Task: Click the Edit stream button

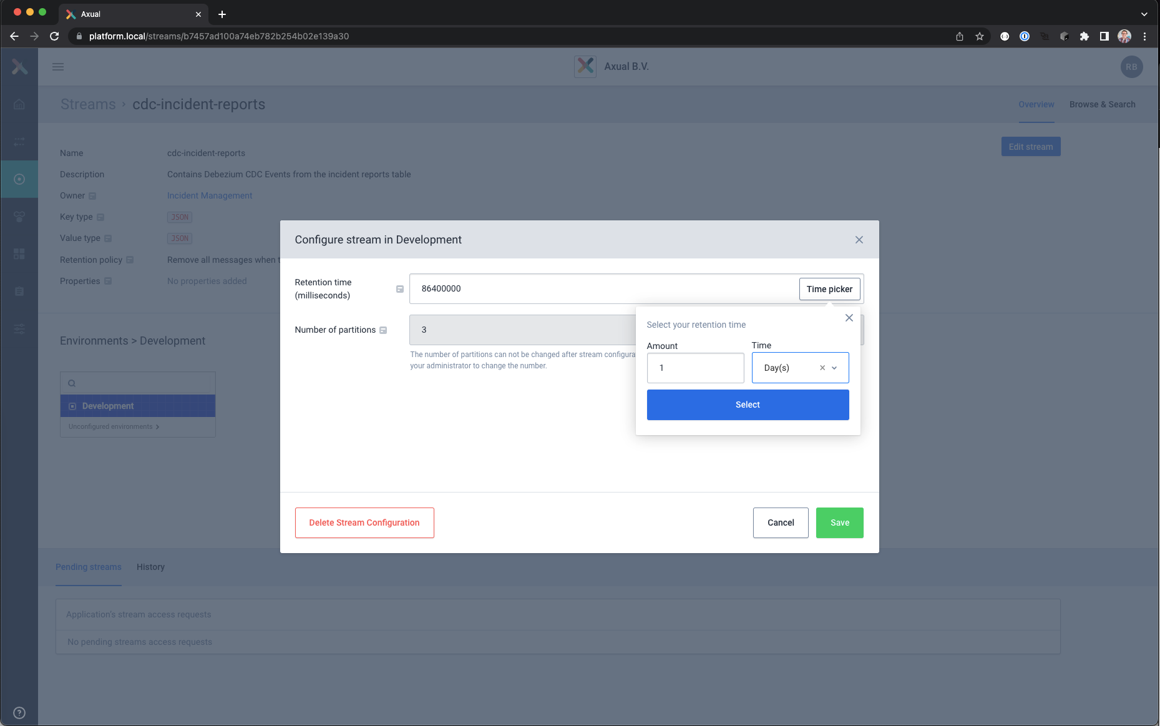Action: pos(1031,147)
